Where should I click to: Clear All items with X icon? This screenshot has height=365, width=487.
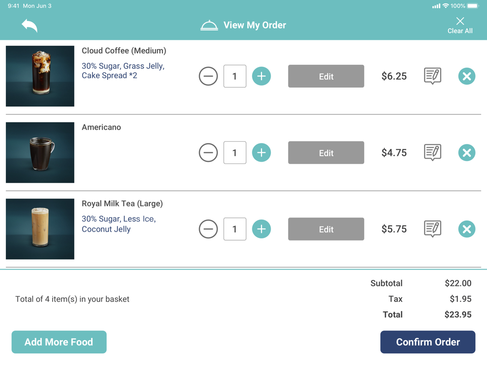coord(460,25)
